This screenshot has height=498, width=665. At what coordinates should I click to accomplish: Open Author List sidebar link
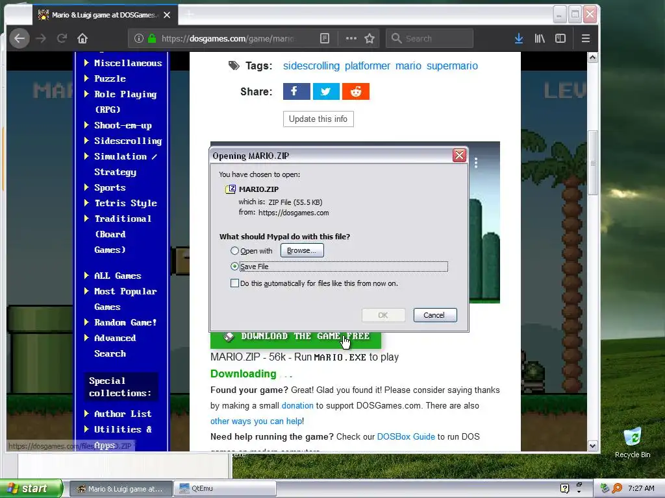(x=123, y=414)
